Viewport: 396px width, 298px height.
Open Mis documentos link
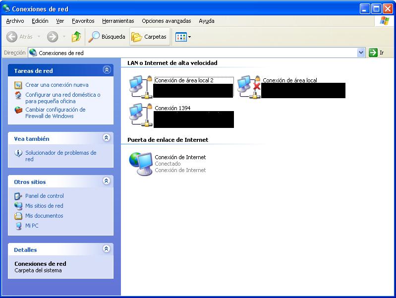(x=44, y=216)
